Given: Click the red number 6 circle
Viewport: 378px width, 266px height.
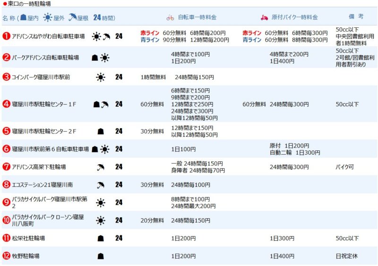Looking at the screenshot, I should tap(7, 149).
